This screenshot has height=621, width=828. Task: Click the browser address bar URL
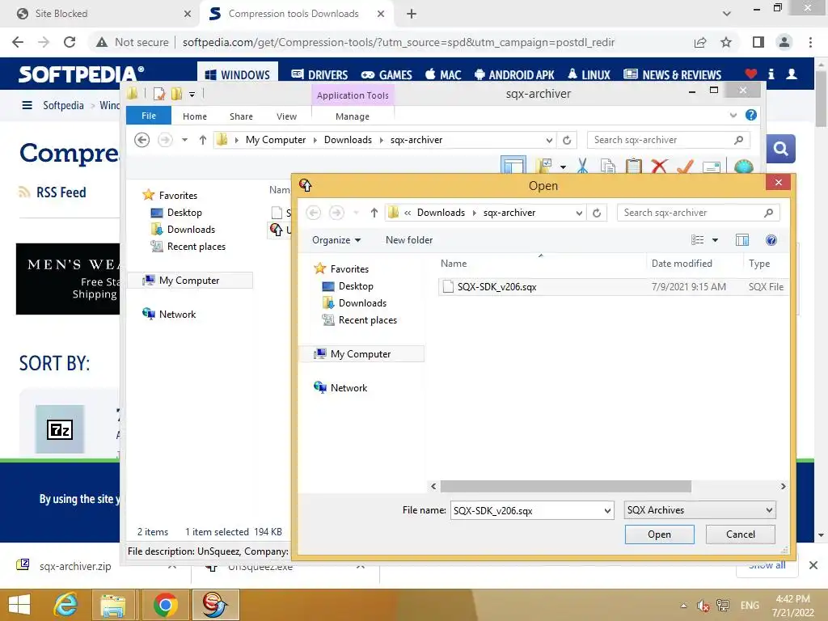click(x=399, y=42)
